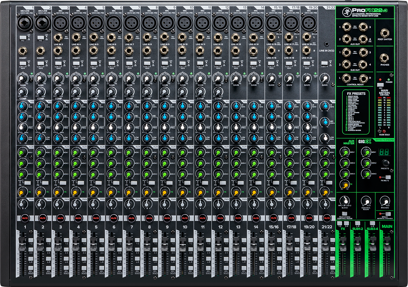Click the Comp knob on channel 1
The height and width of the screenshot is (287, 408).
click(23, 91)
